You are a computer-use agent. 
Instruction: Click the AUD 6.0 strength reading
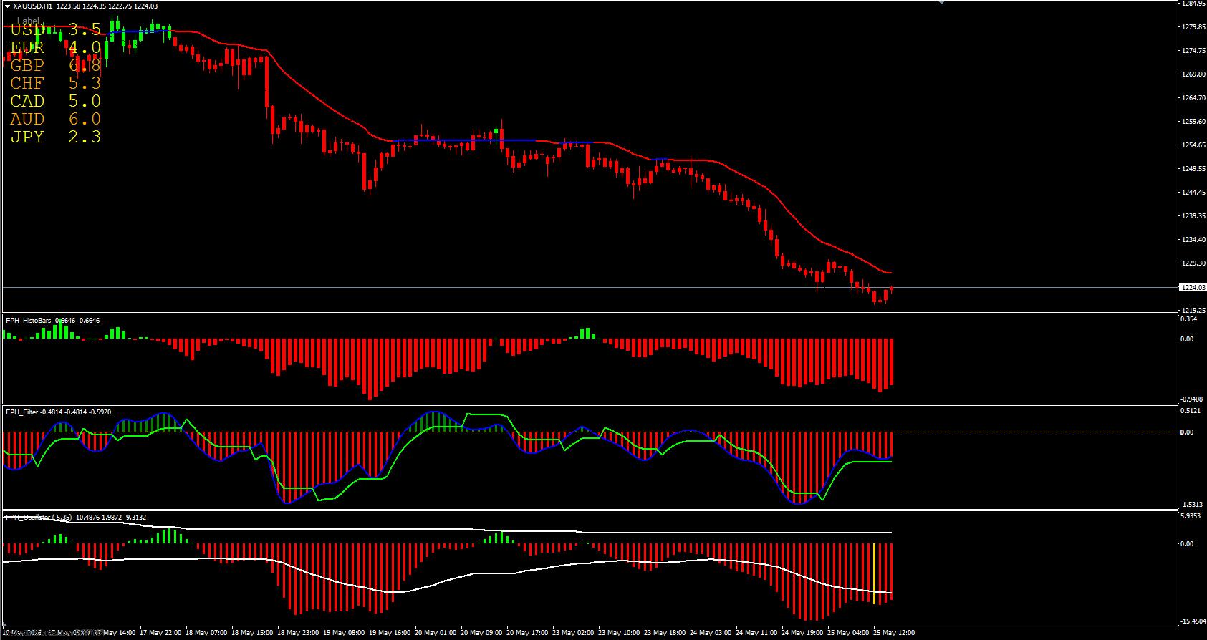(56, 120)
